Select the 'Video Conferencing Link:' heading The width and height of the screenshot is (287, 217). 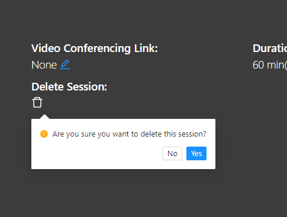(x=95, y=48)
